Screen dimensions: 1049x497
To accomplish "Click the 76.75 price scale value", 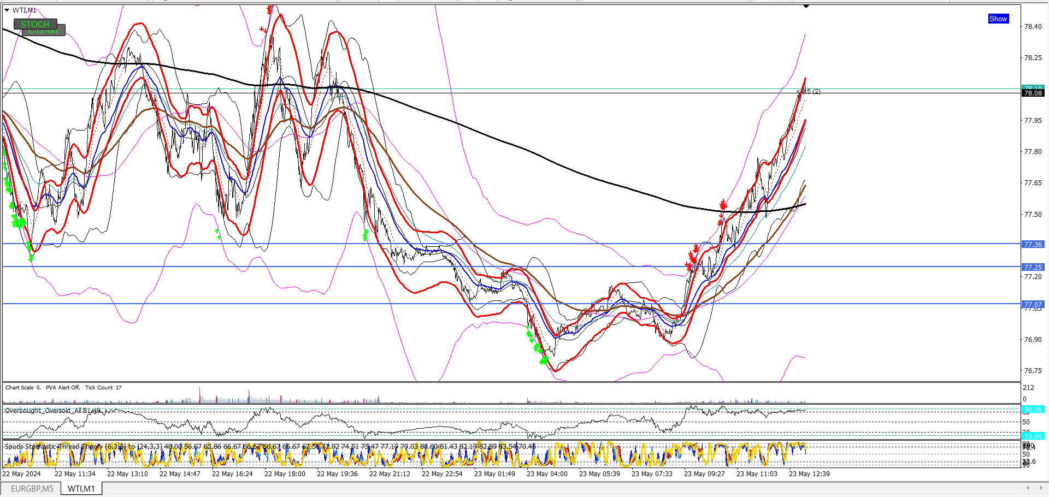I will (x=1033, y=370).
